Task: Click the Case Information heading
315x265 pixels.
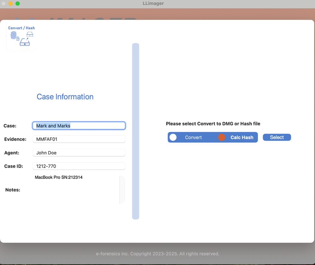Action: click(65, 97)
